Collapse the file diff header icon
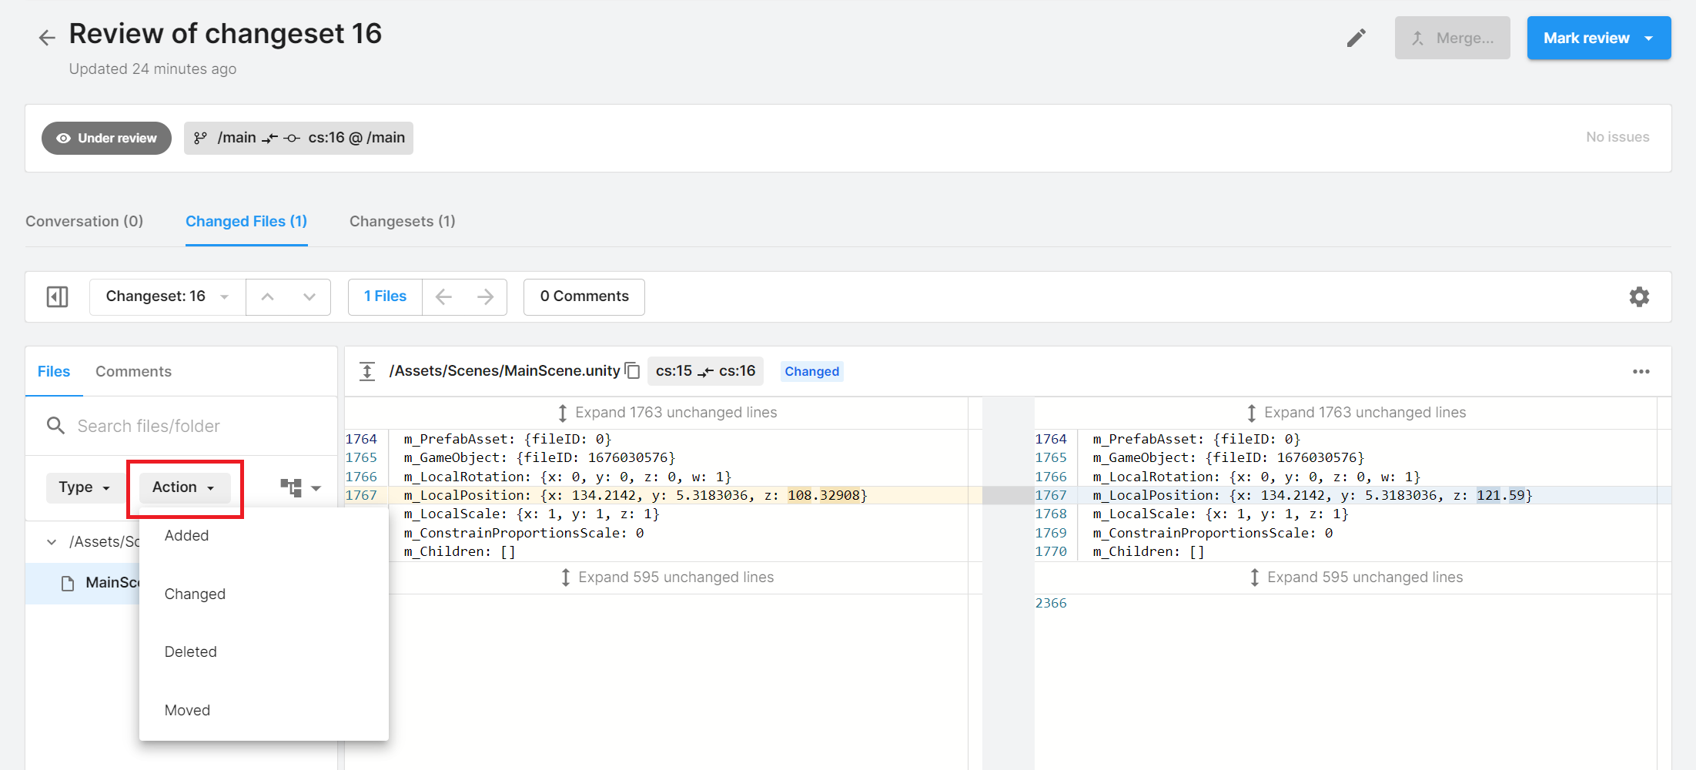Screen dimensions: 1696x770 [367, 371]
